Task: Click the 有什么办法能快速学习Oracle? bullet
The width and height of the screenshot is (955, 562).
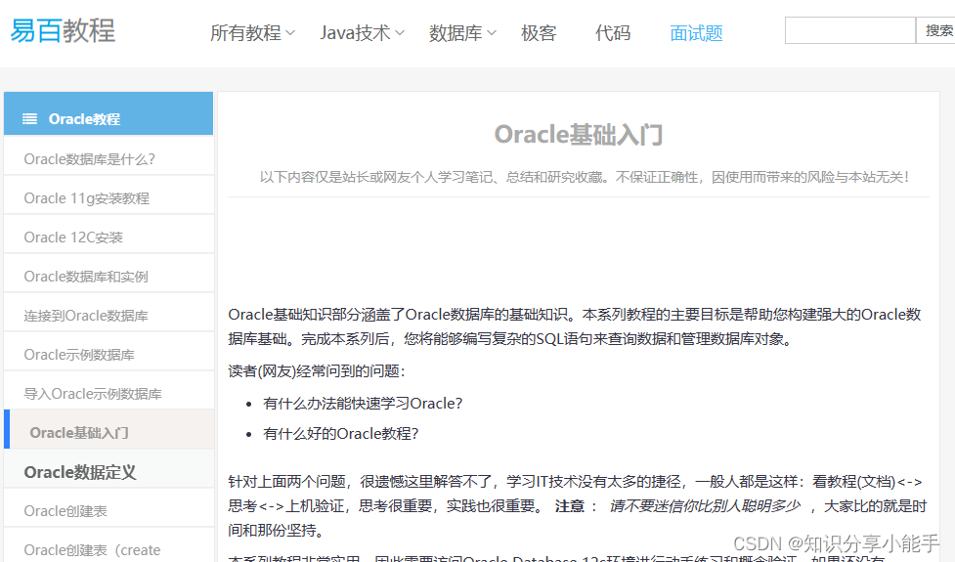Action: coord(363,403)
